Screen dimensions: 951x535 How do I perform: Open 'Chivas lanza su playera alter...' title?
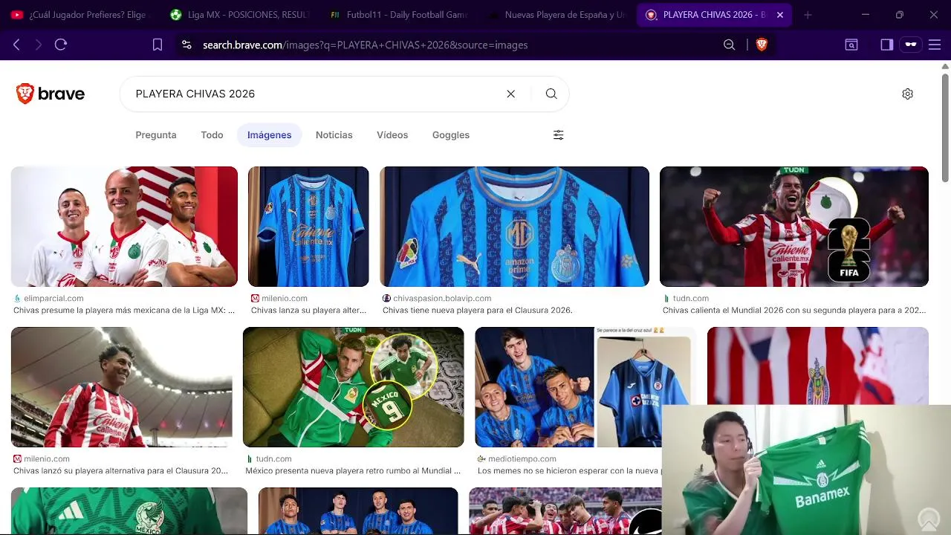[308, 310]
